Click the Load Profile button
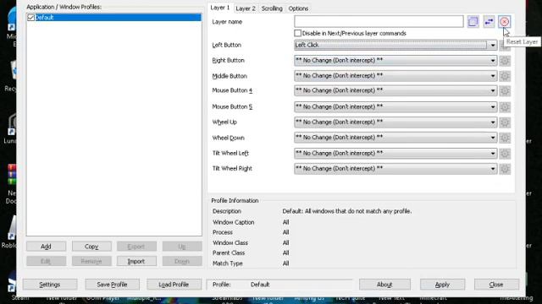 tap(174, 285)
